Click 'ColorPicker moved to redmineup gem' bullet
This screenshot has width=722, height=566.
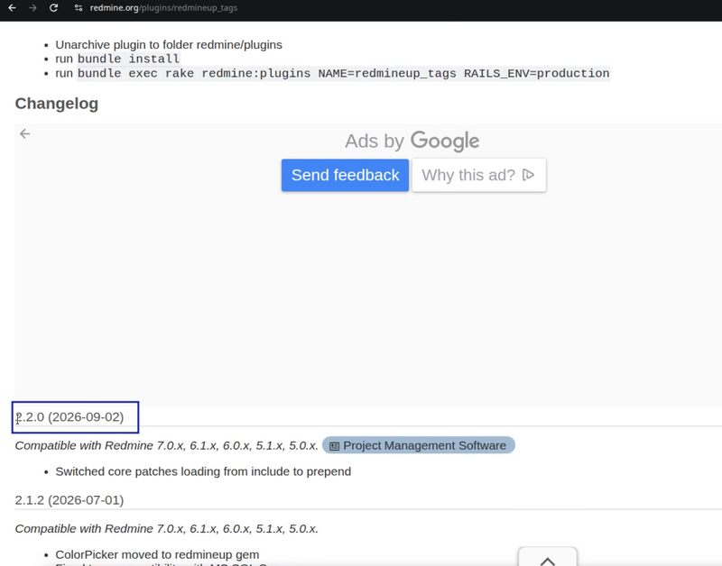click(x=157, y=554)
